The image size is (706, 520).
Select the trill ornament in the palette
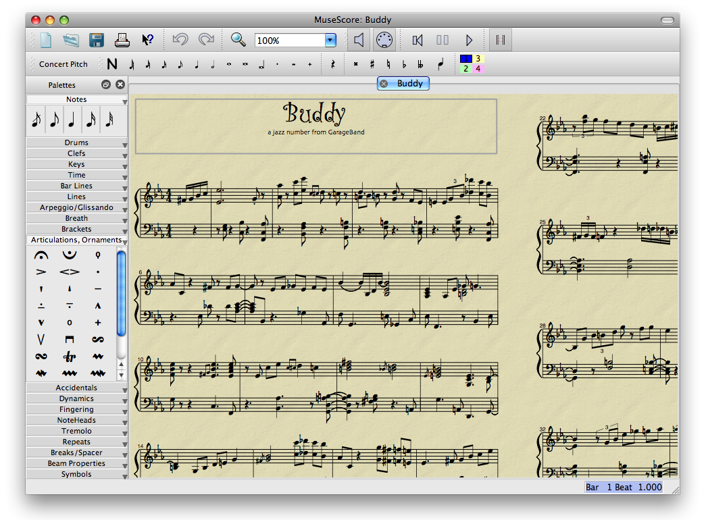point(70,356)
